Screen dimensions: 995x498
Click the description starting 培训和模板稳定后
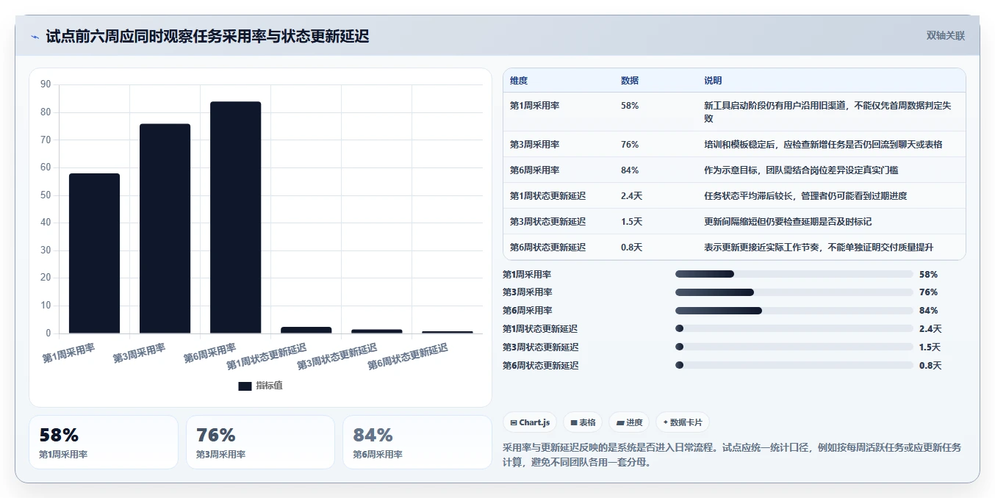tap(823, 145)
